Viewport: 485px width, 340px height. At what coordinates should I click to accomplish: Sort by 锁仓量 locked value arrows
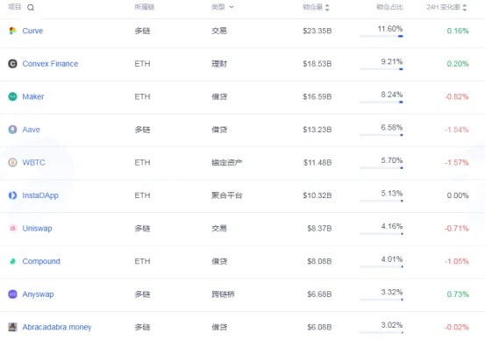[327, 7]
